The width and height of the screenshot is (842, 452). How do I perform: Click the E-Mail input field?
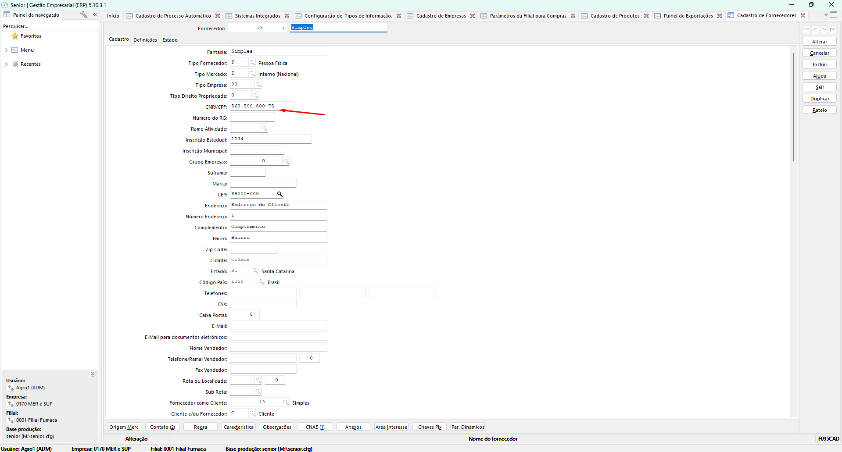click(x=279, y=325)
